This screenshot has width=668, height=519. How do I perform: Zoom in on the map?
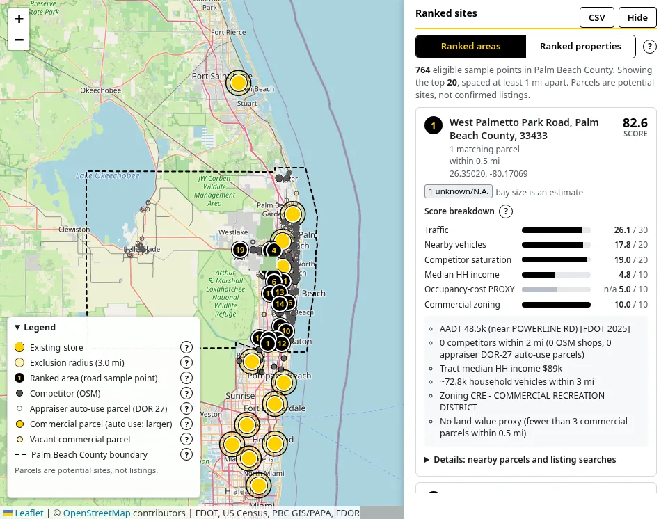point(19,19)
